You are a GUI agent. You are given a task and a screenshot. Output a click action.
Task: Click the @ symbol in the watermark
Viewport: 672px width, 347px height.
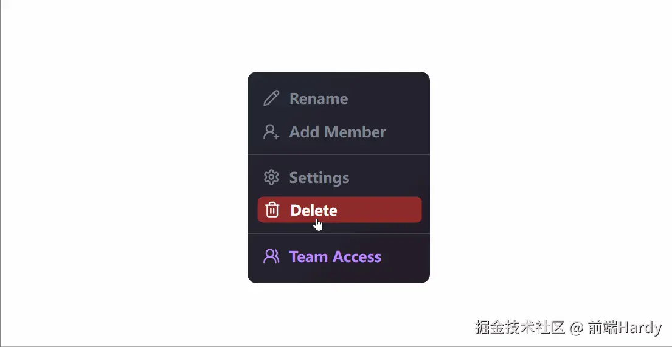[577, 328]
